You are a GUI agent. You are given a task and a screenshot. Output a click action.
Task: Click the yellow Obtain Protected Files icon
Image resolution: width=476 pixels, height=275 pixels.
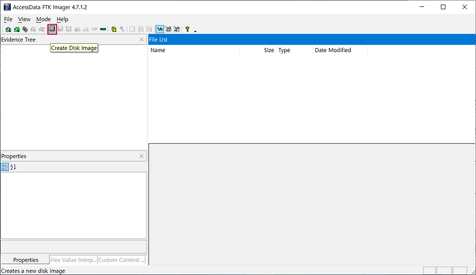[x=114, y=29]
